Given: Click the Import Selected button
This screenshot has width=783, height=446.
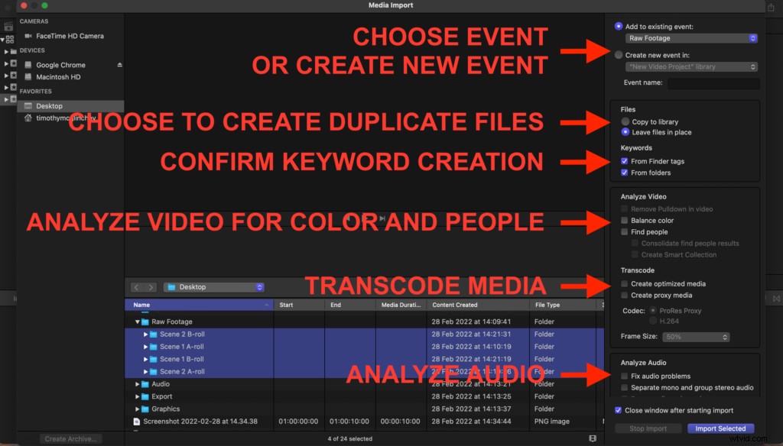Looking at the screenshot, I should [720, 428].
